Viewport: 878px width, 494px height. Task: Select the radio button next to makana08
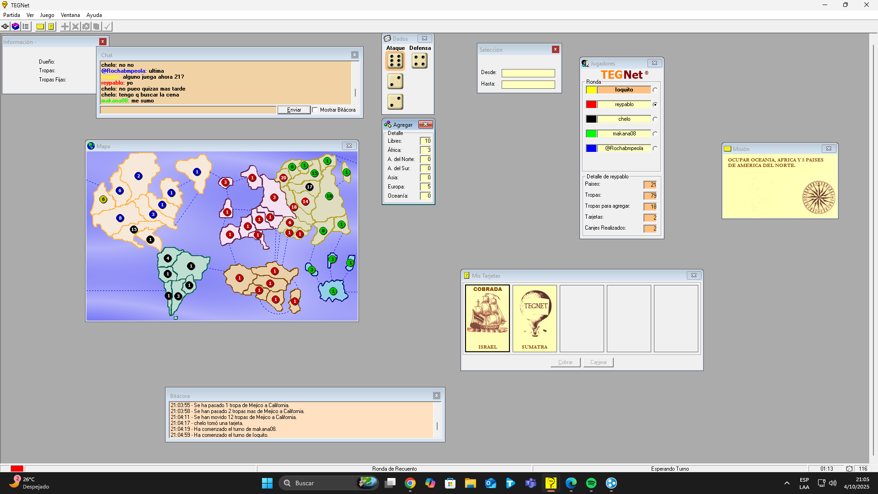point(655,134)
